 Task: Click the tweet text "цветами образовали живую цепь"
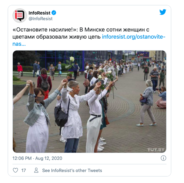point(56,37)
